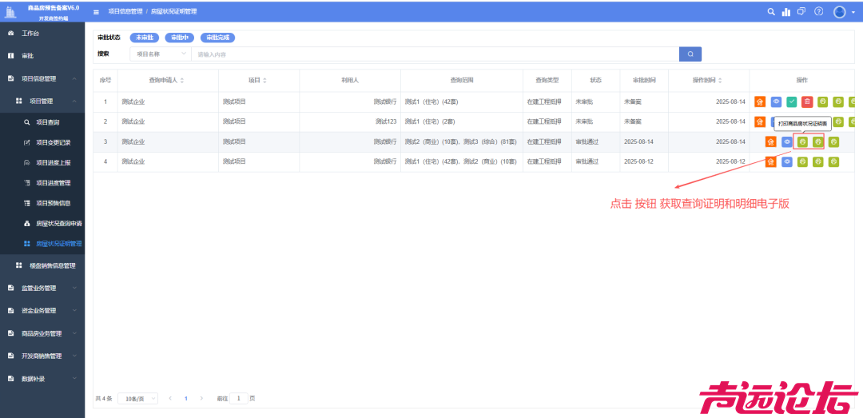863x418 pixels.
Task: Click the green approve checkmark in row 1
Action: coord(791,102)
